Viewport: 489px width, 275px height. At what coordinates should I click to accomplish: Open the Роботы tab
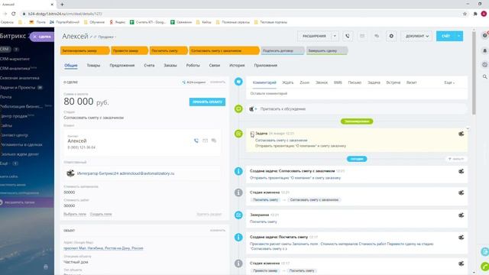click(193, 66)
